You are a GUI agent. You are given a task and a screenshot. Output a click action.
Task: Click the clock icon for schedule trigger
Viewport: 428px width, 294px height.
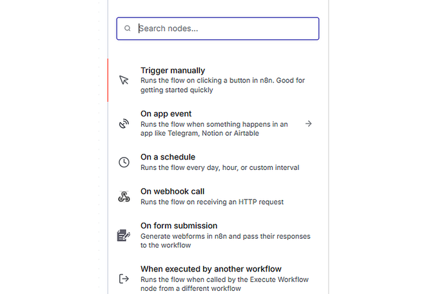(124, 162)
